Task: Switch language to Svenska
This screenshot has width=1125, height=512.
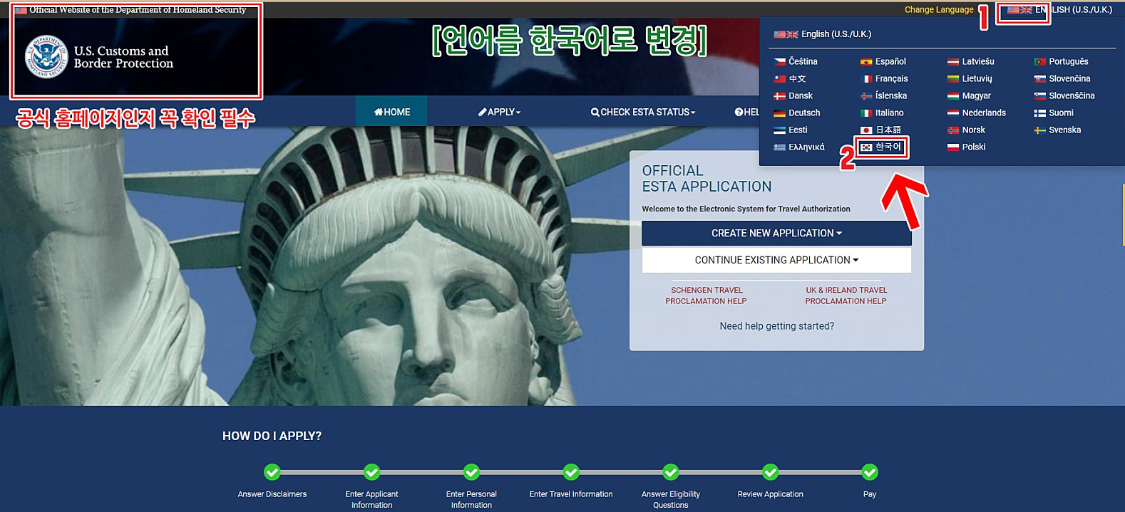Action: point(1058,130)
